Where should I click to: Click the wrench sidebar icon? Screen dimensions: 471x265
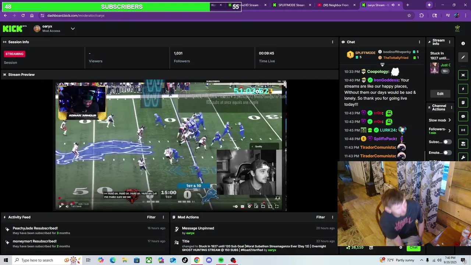pyautogui.click(x=463, y=157)
